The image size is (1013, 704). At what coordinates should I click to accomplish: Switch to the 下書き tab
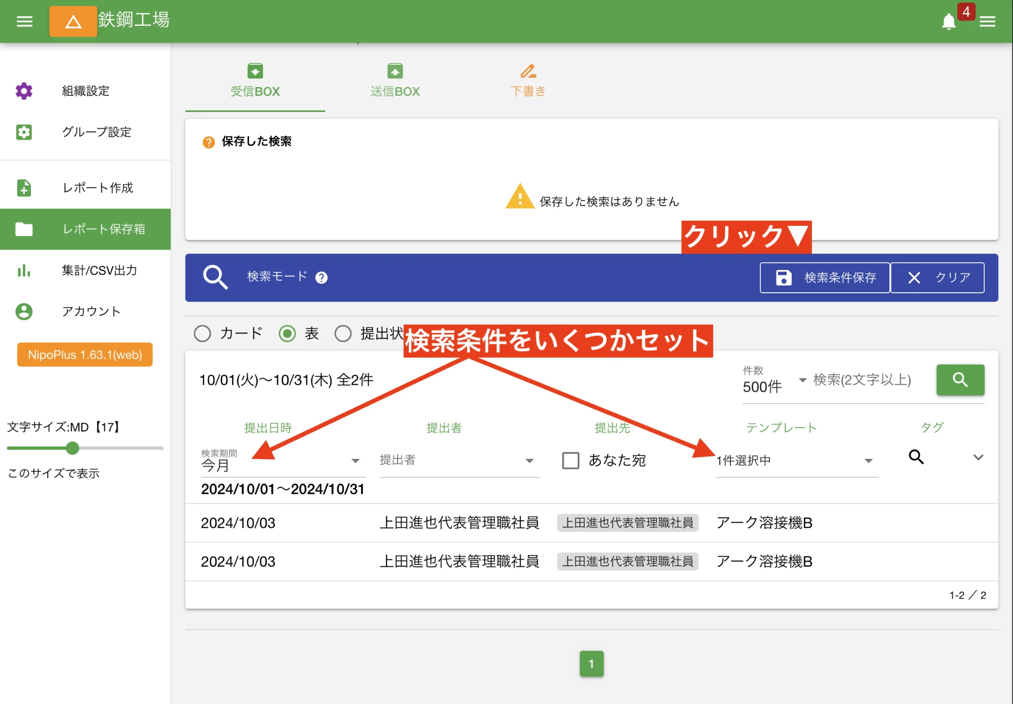click(528, 81)
